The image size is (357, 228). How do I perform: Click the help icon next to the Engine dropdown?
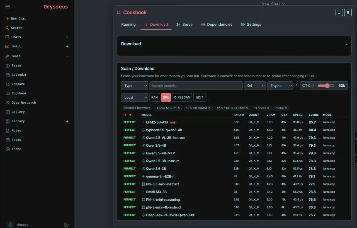click(x=297, y=86)
